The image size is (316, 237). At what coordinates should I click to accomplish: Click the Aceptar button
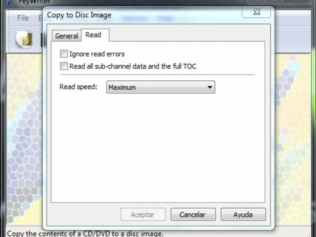click(143, 214)
